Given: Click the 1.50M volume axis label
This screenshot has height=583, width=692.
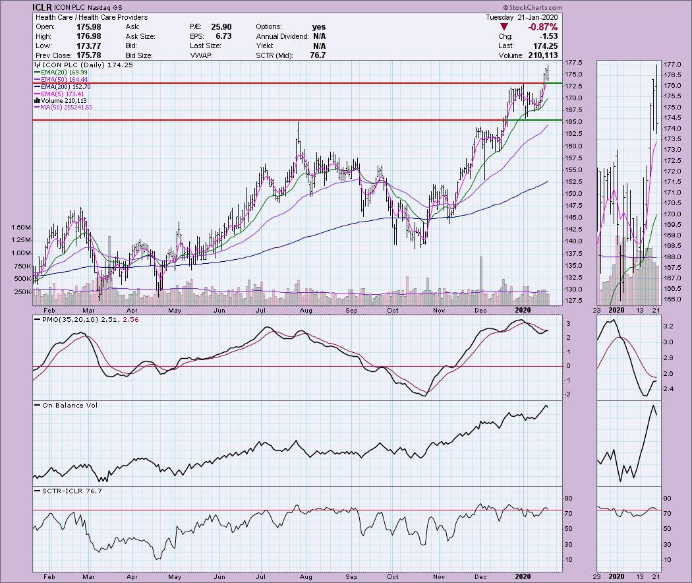Looking at the screenshot, I should click(22, 228).
